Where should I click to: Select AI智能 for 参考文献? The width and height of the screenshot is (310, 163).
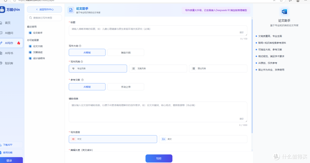pos(87,87)
